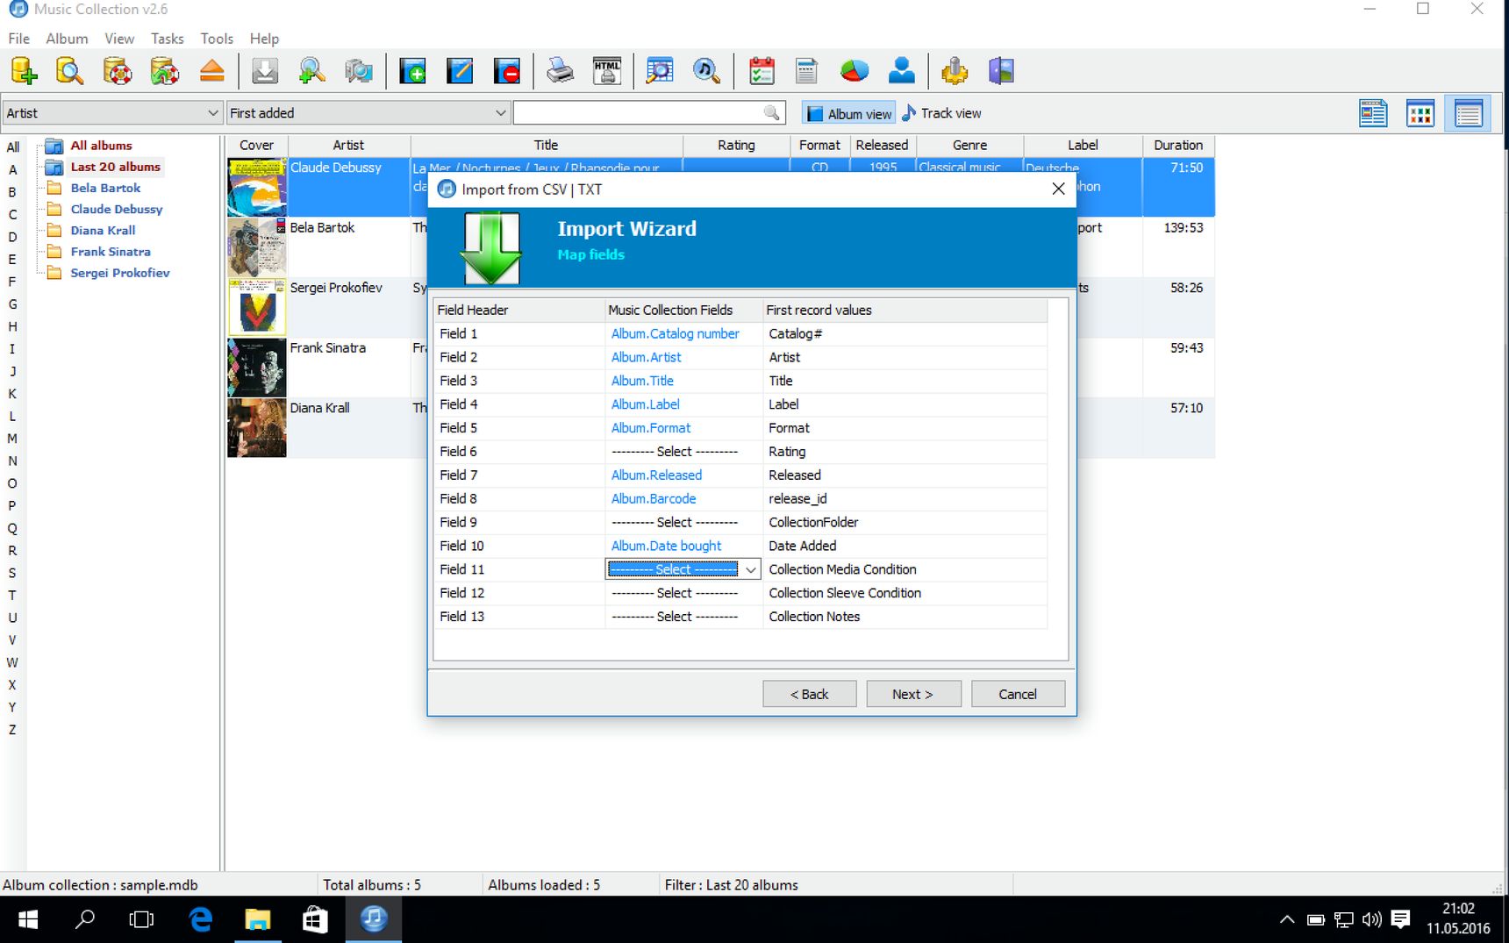1509x943 pixels.
Task: Select the plain table layout icon
Action: click(x=1468, y=113)
